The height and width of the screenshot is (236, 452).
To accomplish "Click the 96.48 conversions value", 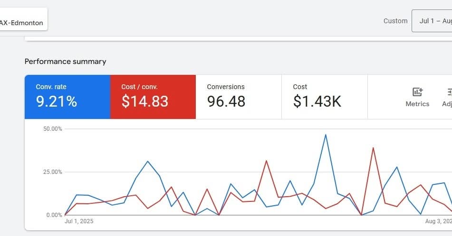I will point(226,101).
